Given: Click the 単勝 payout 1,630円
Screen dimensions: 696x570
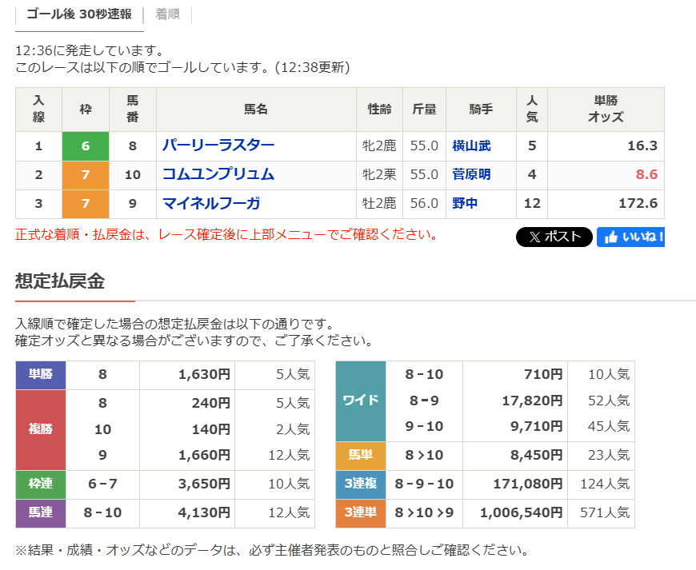Looking at the screenshot, I should (204, 374).
